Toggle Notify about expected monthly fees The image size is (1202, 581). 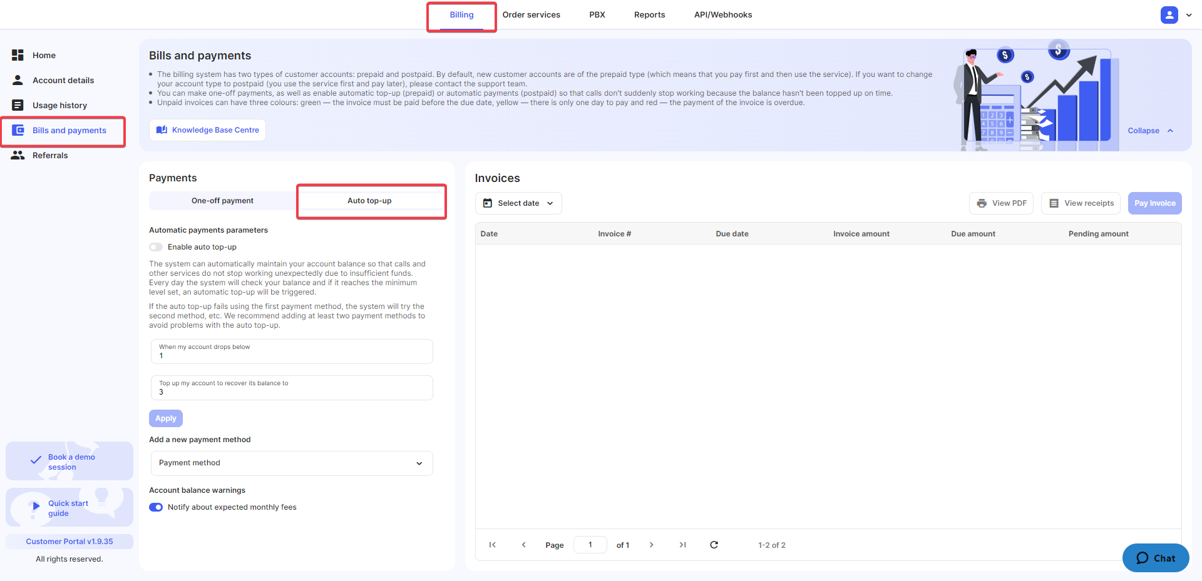point(156,507)
